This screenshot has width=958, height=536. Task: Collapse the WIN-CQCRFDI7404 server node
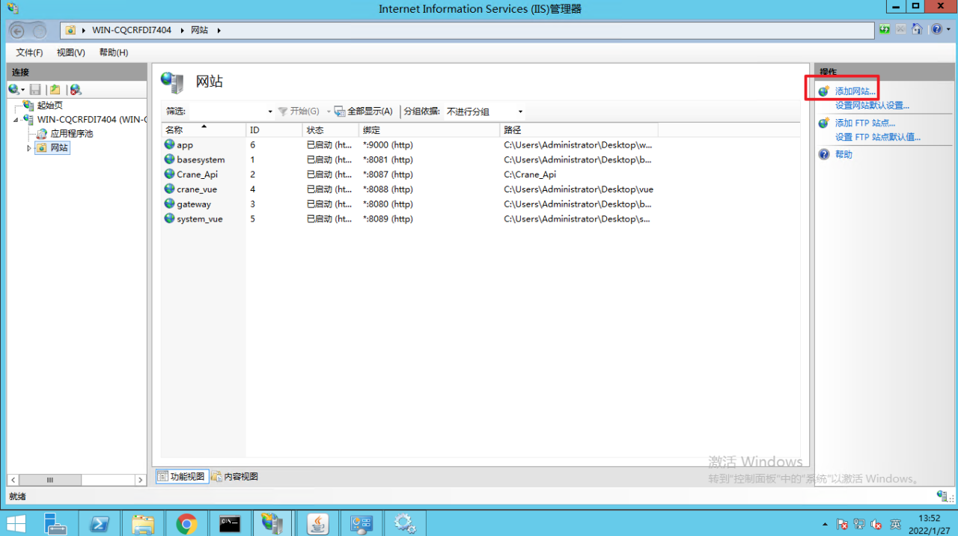[16, 120]
